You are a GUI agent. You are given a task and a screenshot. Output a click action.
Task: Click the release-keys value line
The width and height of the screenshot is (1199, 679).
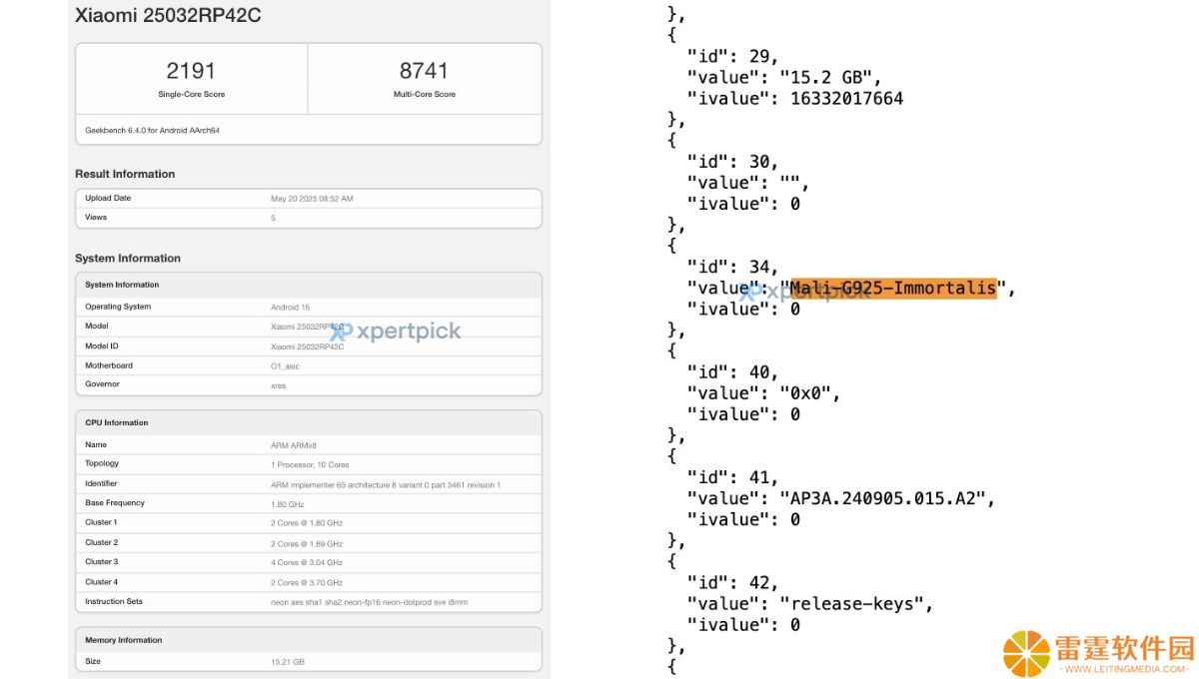pyautogui.click(x=809, y=604)
